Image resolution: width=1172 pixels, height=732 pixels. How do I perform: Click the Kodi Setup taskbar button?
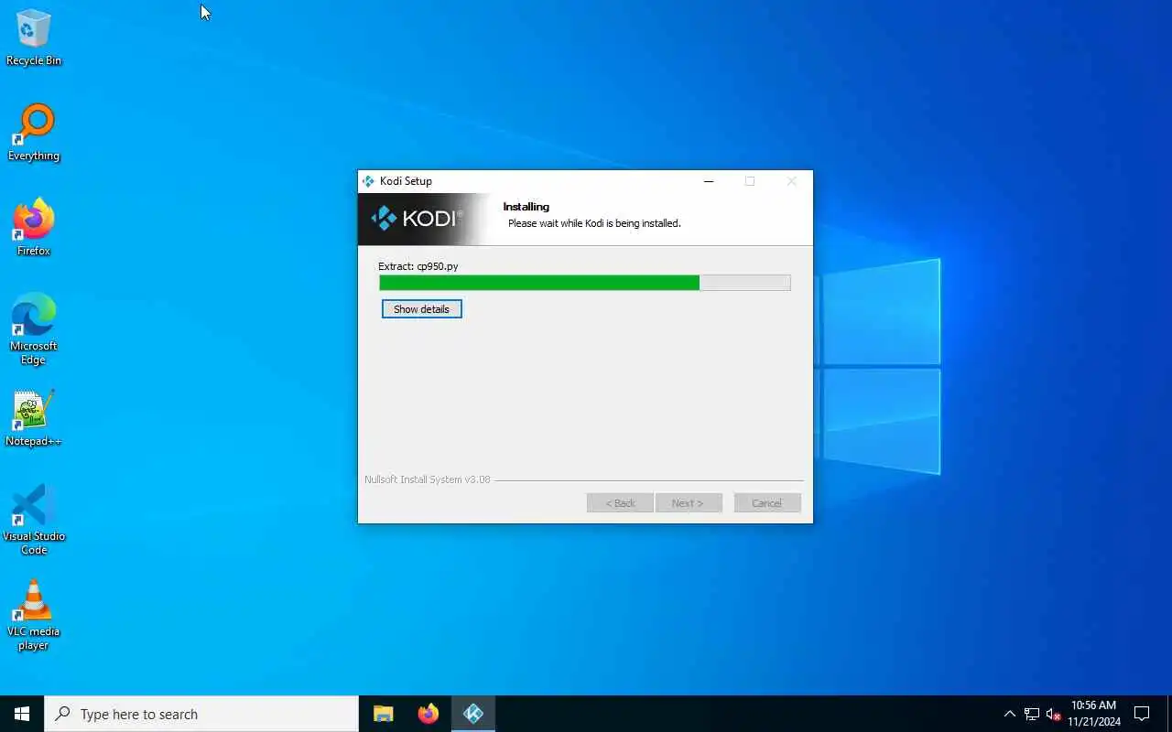click(x=473, y=714)
